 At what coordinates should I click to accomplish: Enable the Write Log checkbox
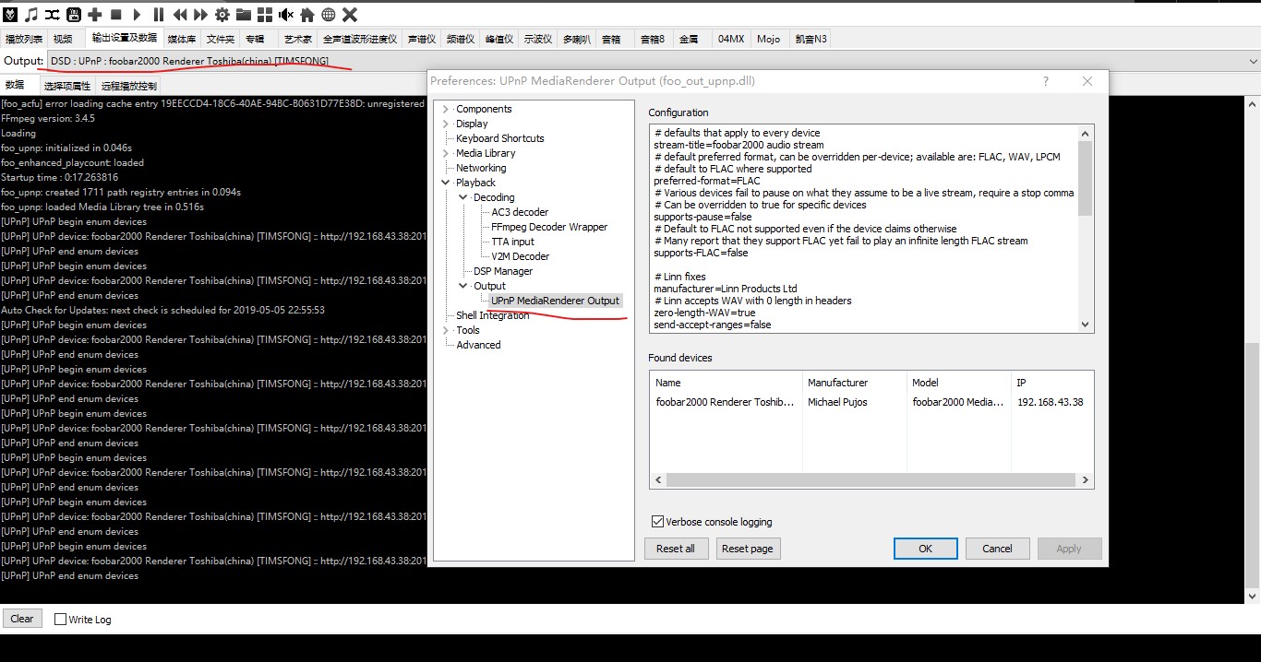point(61,620)
